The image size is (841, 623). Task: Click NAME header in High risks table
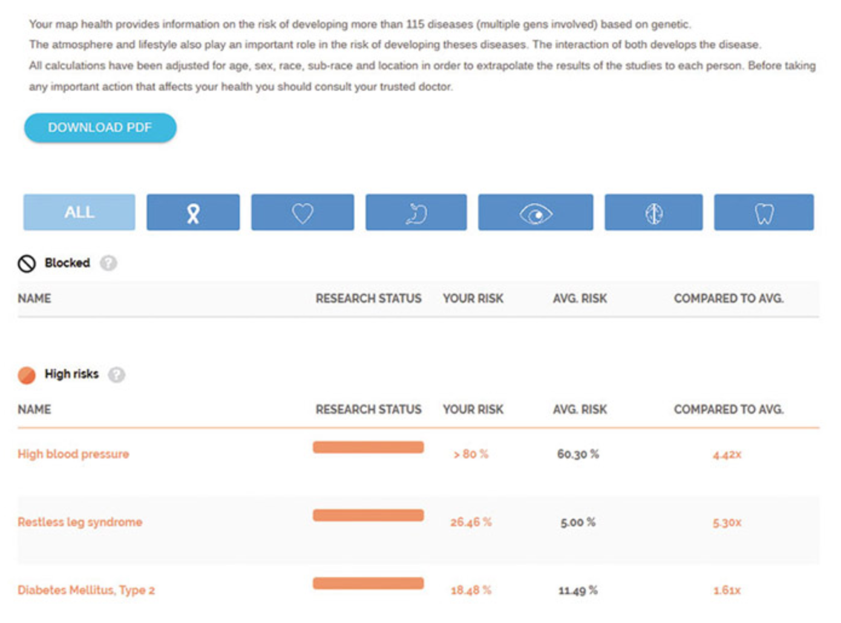coord(34,409)
